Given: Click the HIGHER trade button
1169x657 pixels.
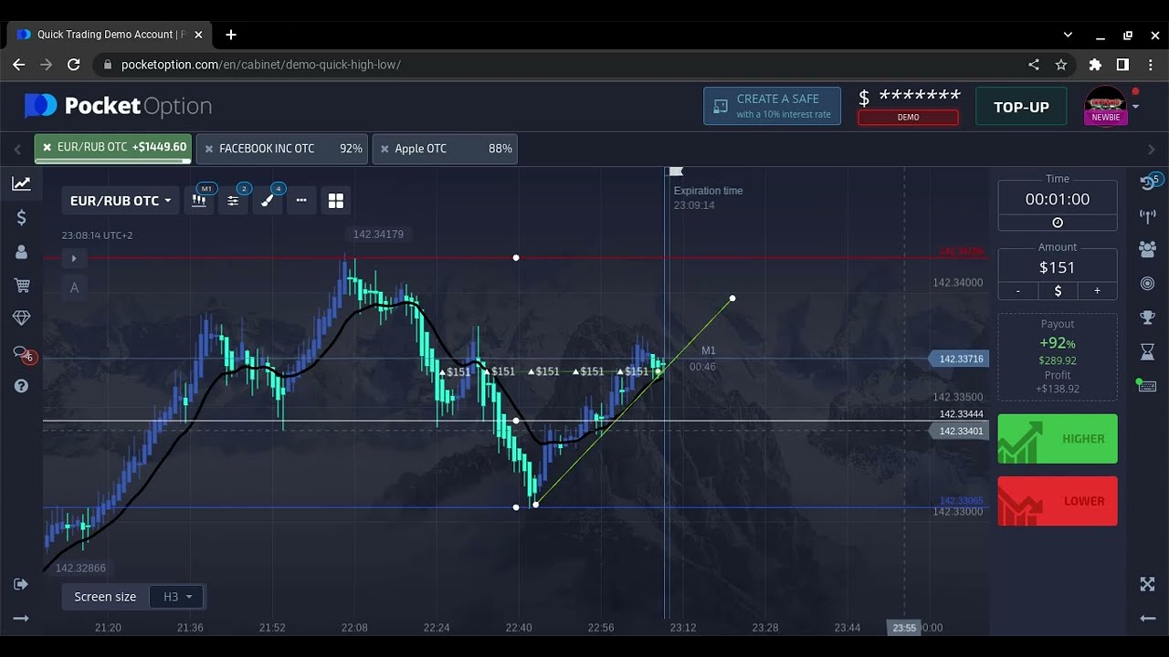Looking at the screenshot, I should click(1057, 439).
